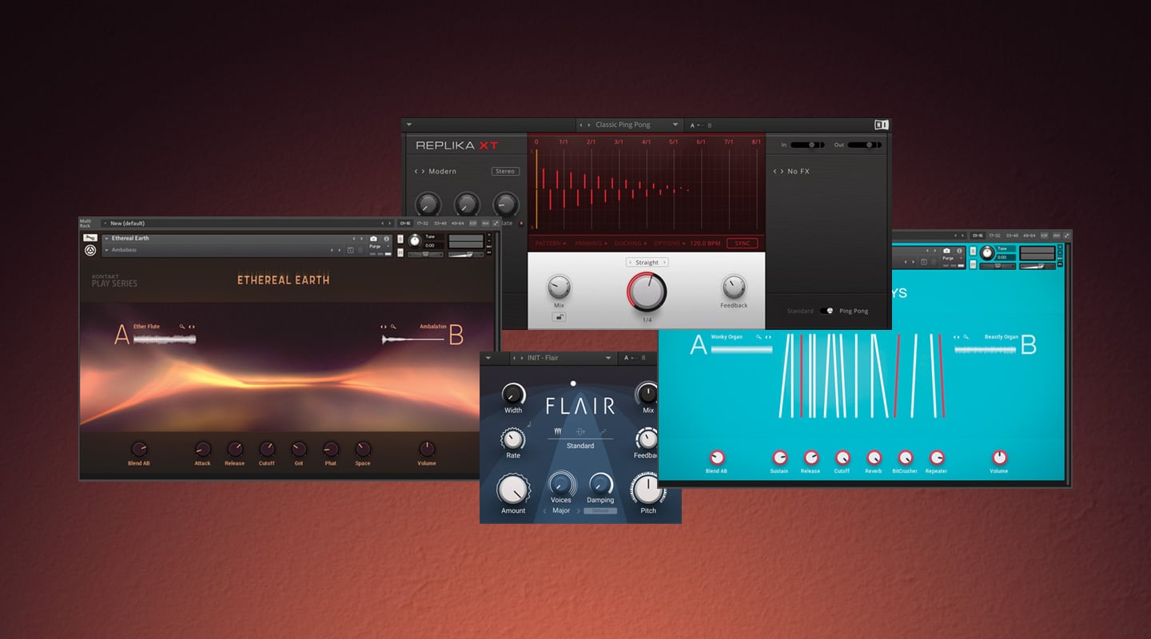Click the BitCrusher knob in teal instrument

[905, 458]
